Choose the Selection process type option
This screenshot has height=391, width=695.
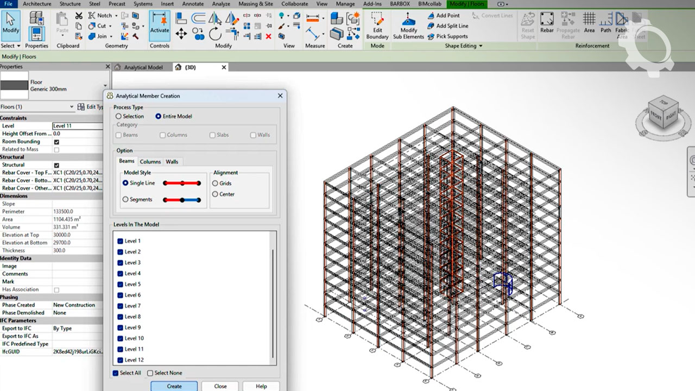pyautogui.click(x=119, y=116)
